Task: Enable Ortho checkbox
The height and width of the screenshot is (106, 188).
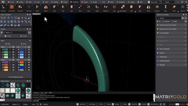Action: pyautogui.click(x=97, y=104)
